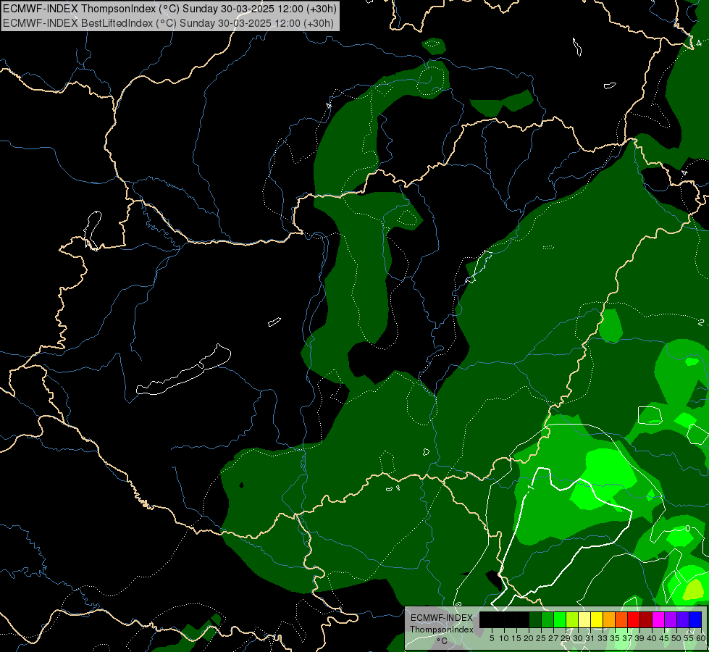Click the °C unit label in legend
Viewport: 709px width, 652px height.
pyautogui.click(x=442, y=640)
